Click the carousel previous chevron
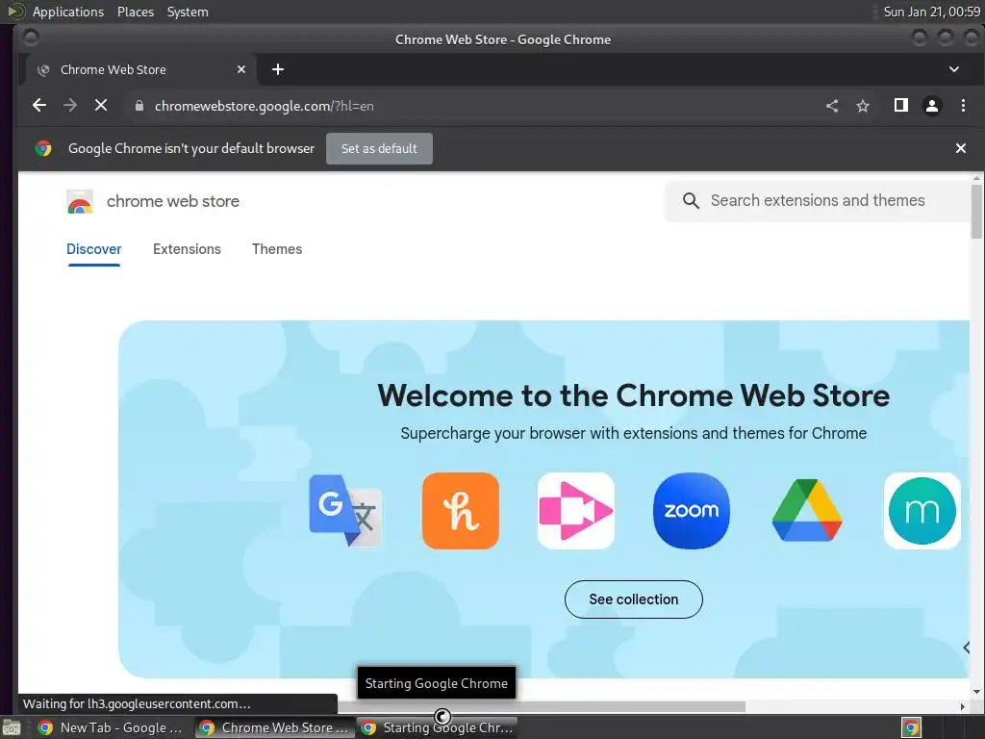The image size is (985, 739). [x=966, y=648]
